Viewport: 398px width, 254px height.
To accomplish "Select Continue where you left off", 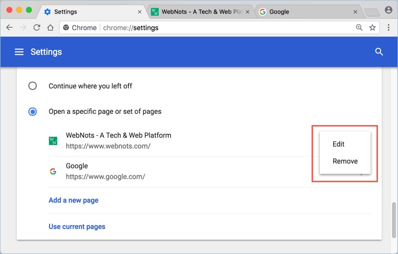I will pyautogui.click(x=33, y=86).
